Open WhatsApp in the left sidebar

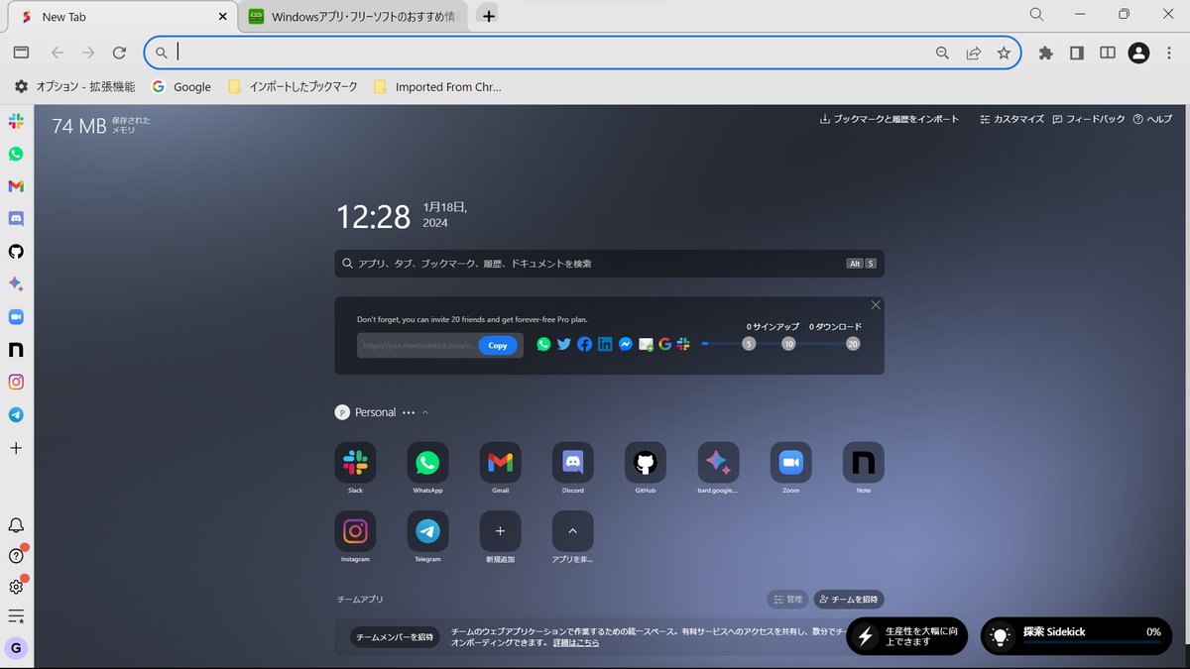click(x=16, y=154)
